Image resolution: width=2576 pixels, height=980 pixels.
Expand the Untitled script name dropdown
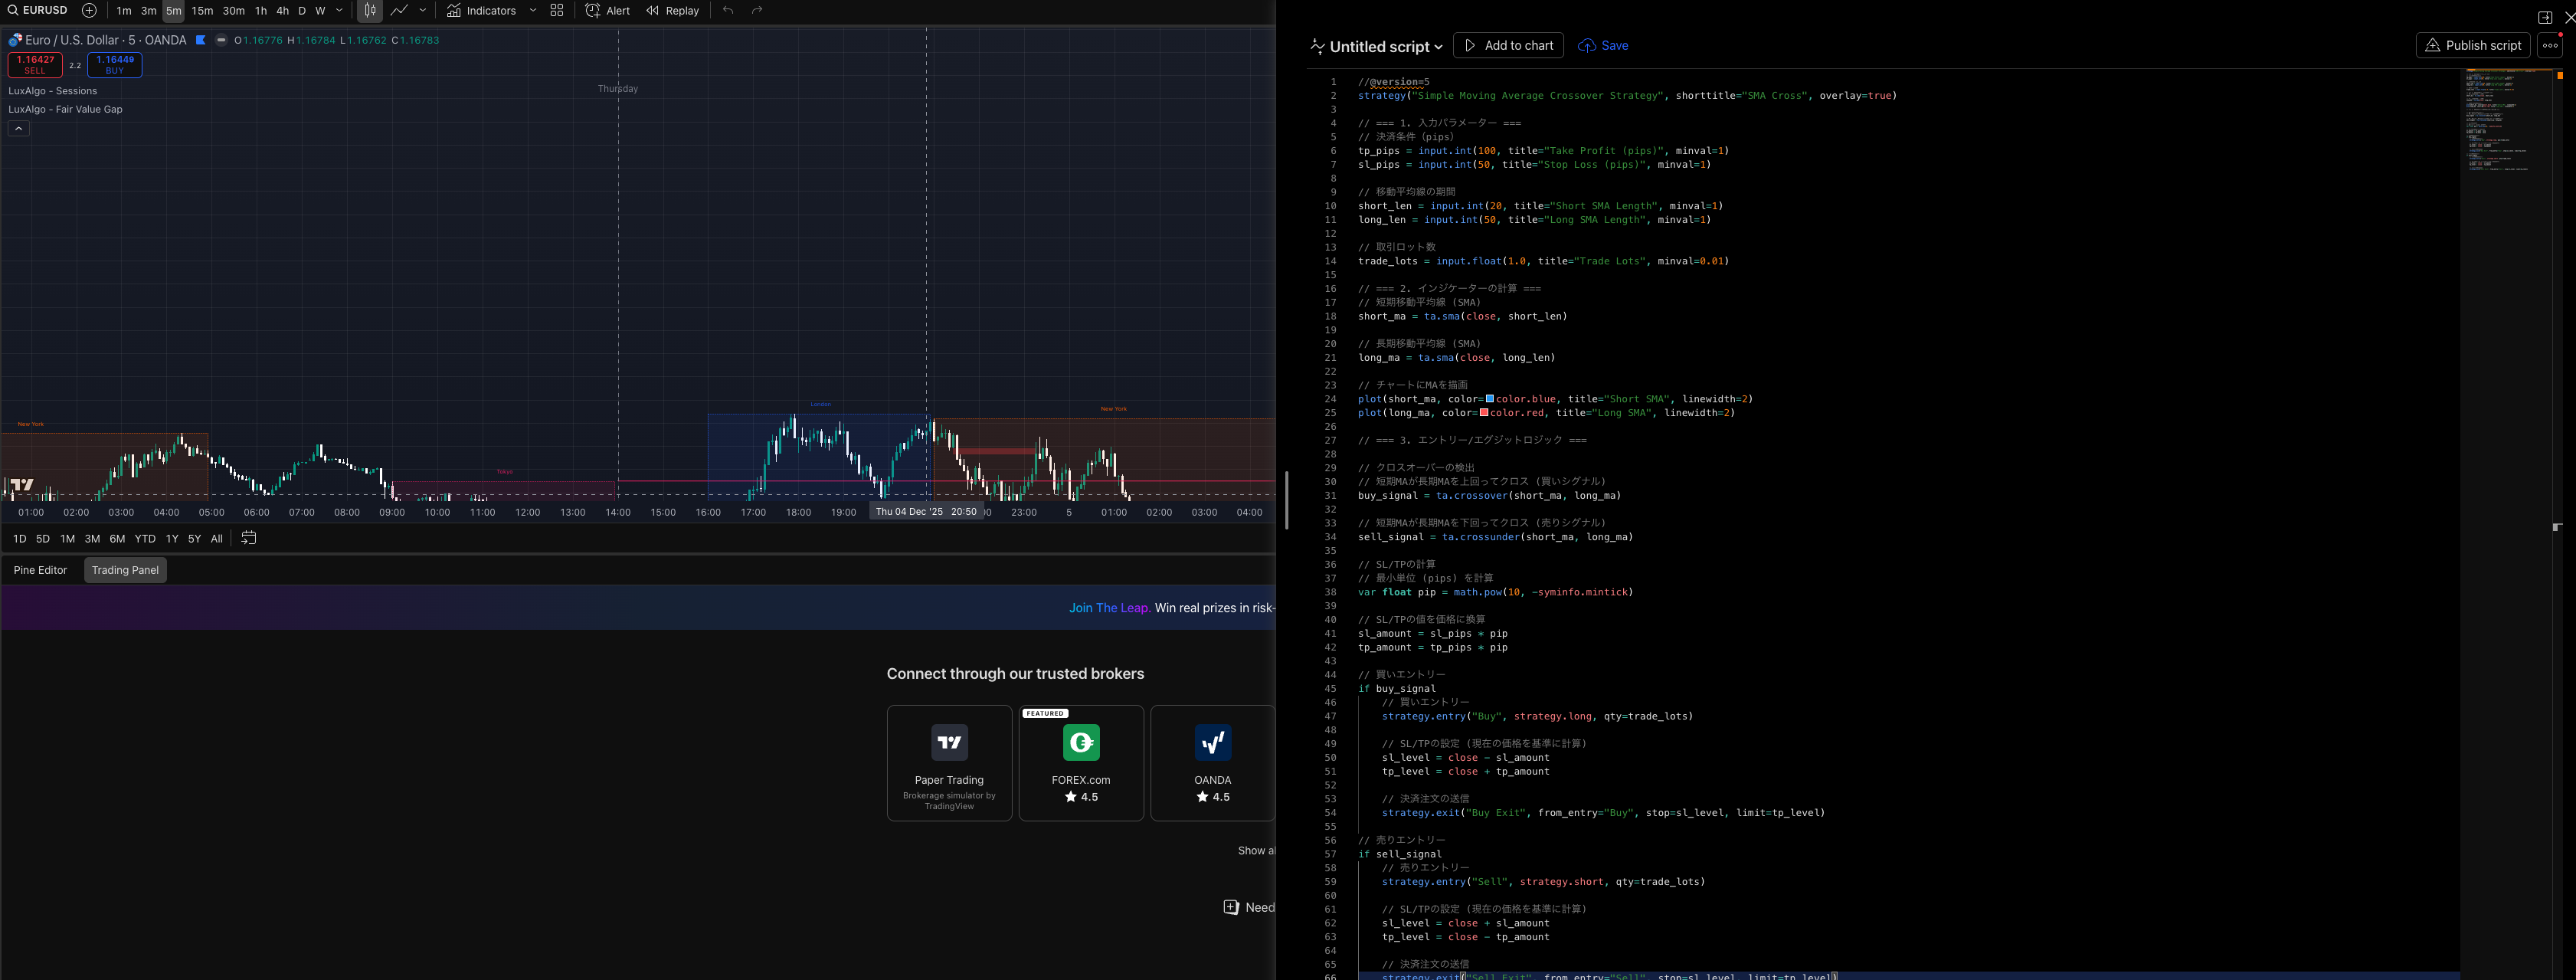[1438, 47]
